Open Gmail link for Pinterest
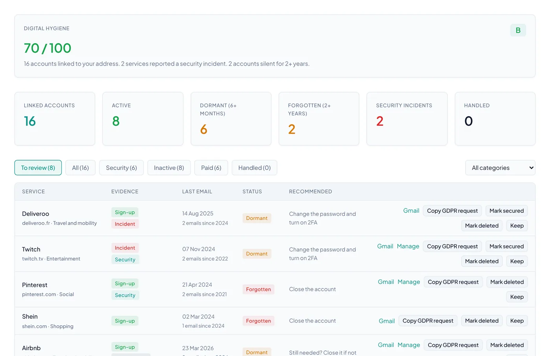Image resolution: width=550 pixels, height=356 pixels. point(386,282)
